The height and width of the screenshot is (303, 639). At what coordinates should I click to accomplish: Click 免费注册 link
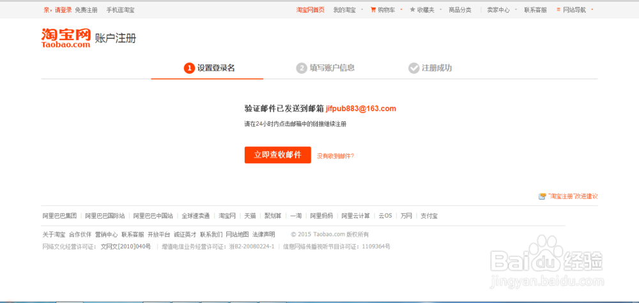[86, 10]
